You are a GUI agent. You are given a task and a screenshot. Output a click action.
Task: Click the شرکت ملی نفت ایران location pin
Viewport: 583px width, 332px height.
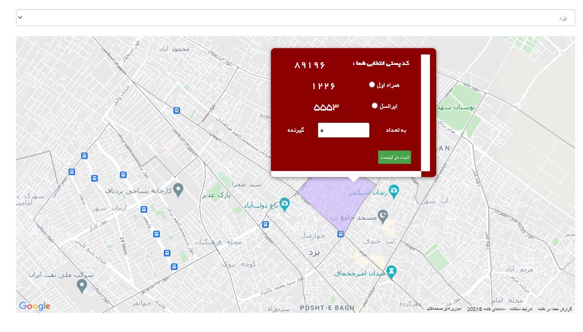[82, 286]
